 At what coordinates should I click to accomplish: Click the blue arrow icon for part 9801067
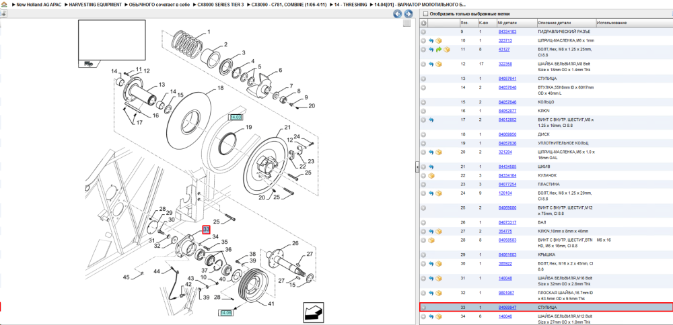point(431,293)
